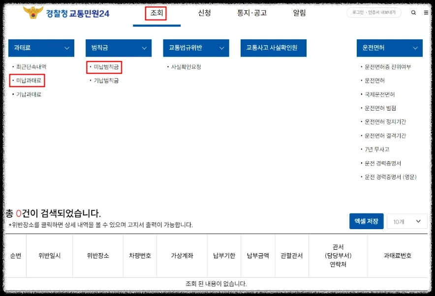Switch to the 조회 tab

[156, 13]
